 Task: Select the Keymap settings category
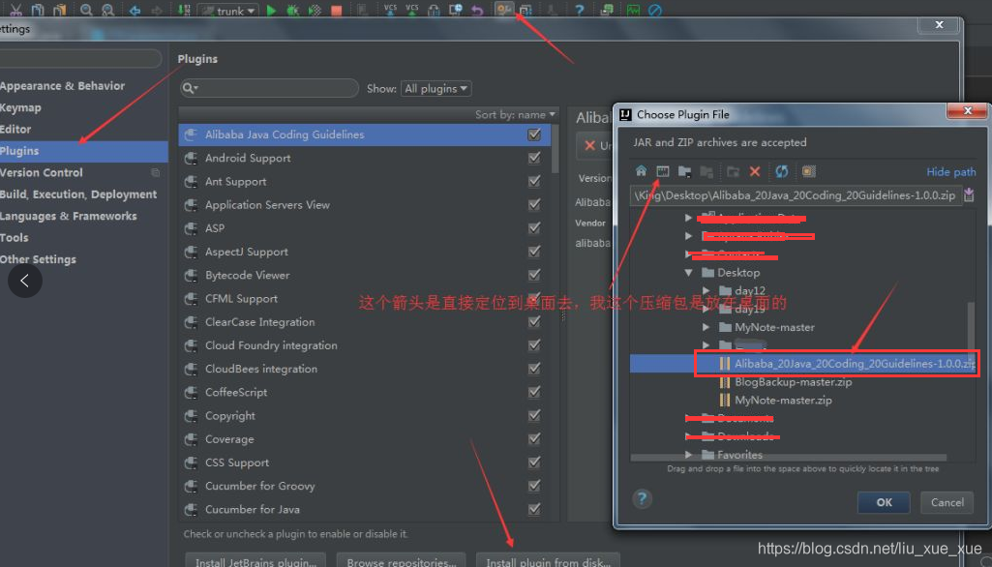(20, 107)
